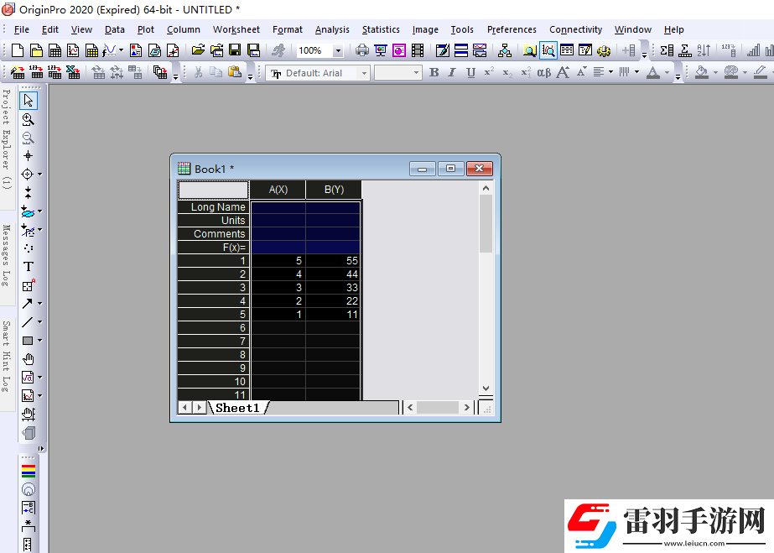Open the 100% zoom dropdown
The image size is (774, 553).
click(338, 50)
